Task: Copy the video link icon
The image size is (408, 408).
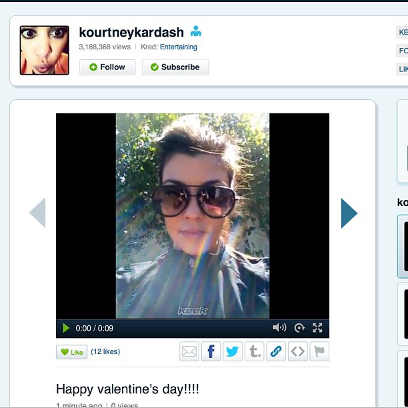Action: click(276, 351)
